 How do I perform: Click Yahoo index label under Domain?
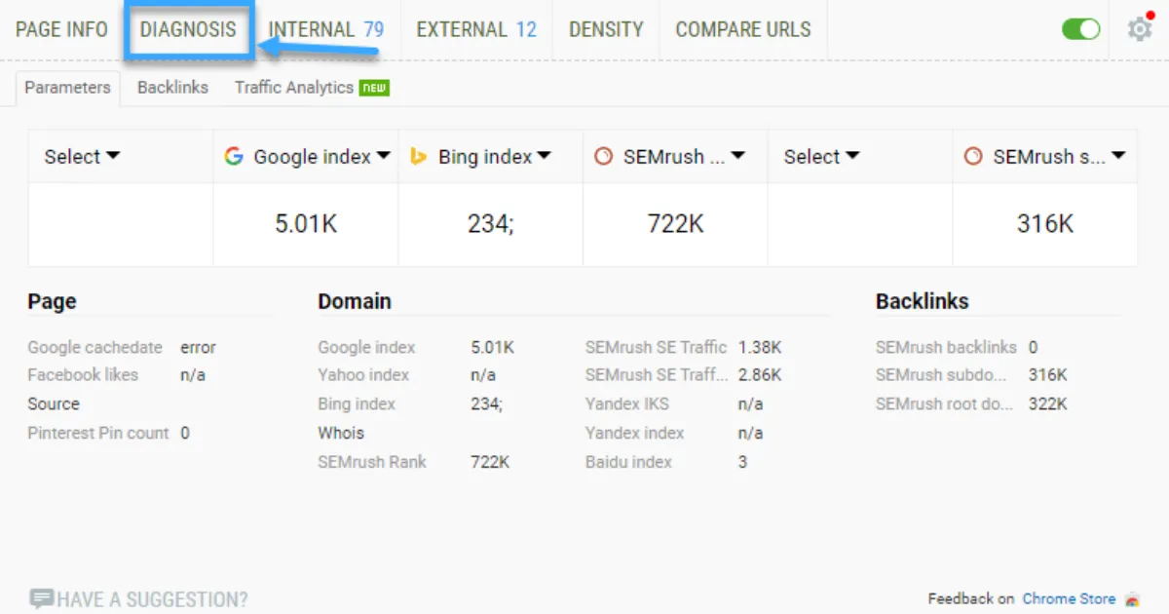click(x=363, y=374)
